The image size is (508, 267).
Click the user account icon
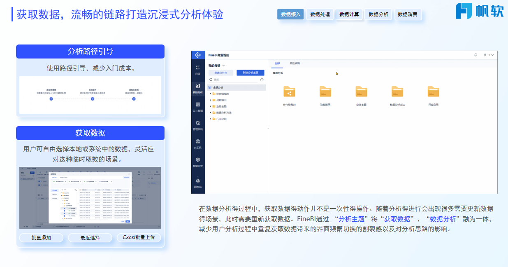(x=485, y=55)
